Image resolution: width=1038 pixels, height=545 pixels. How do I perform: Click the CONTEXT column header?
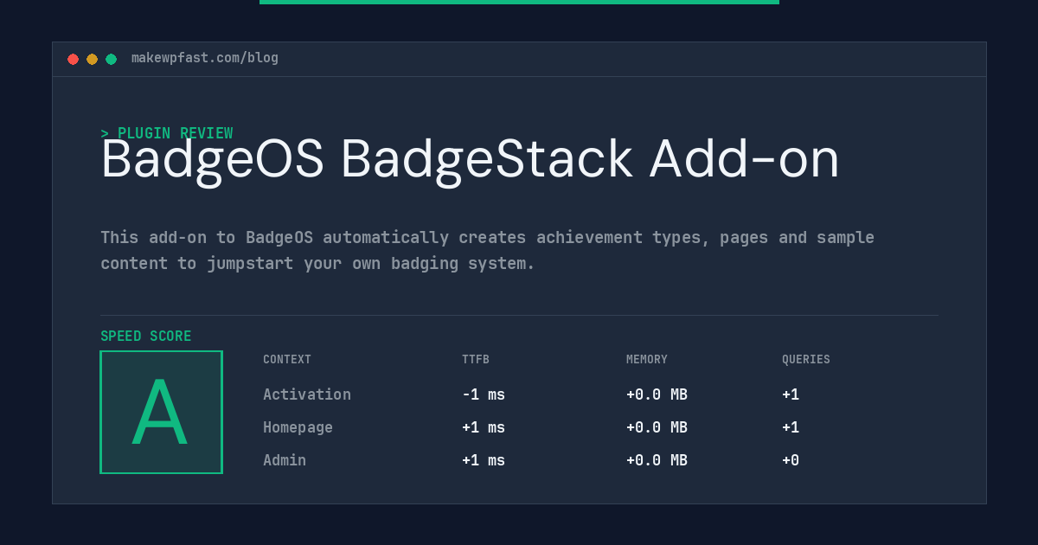(287, 360)
